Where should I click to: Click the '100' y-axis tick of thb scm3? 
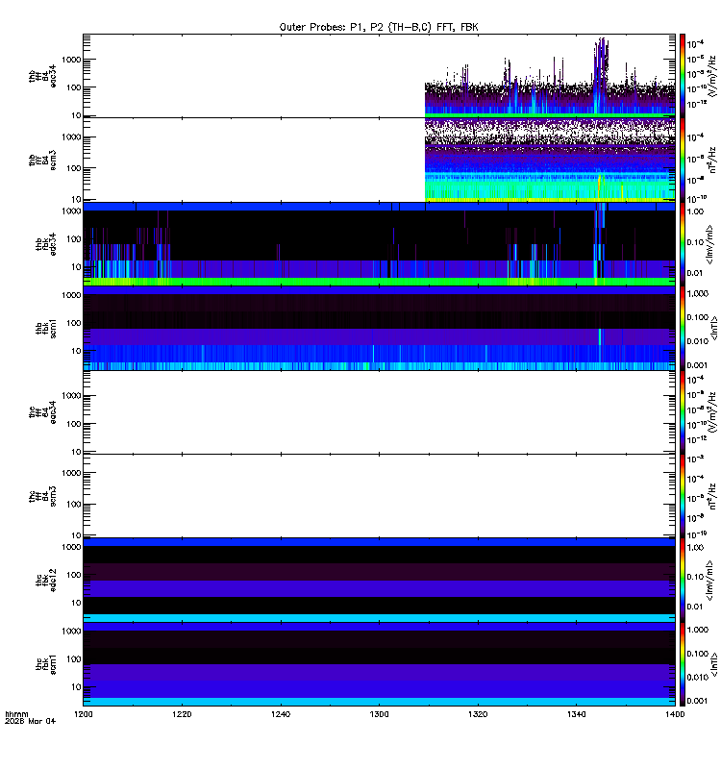(x=74, y=168)
